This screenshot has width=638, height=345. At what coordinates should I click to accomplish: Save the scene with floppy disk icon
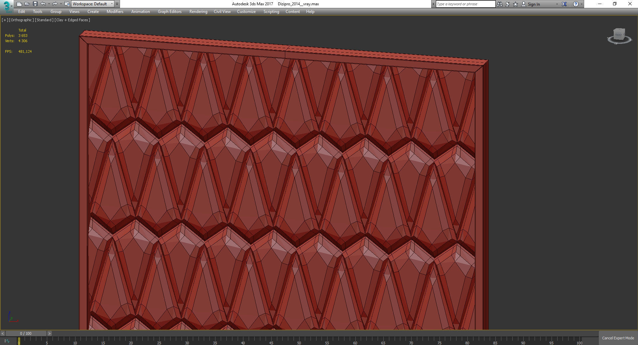(35, 4)
